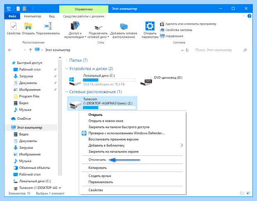Click Удалить или изменить программу
Viewport: 257px width, 201px height.
coord(188,24)
